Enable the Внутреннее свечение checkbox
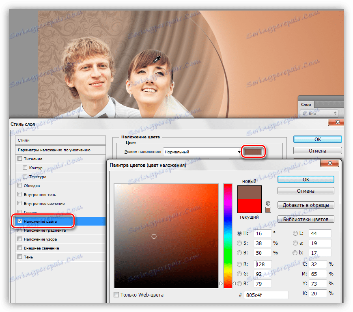 point(19,203)
